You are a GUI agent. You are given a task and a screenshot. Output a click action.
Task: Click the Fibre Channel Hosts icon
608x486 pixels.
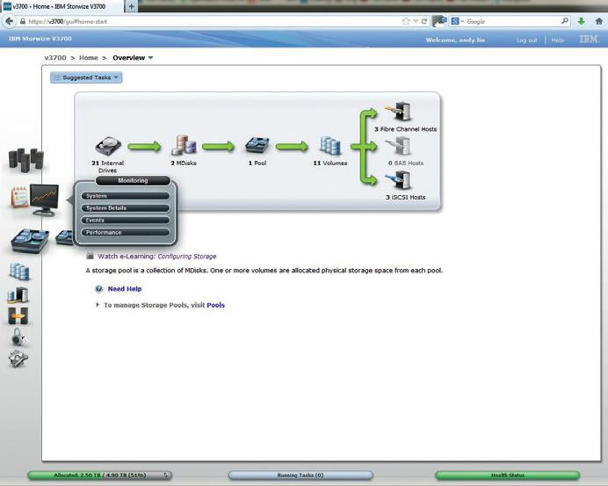pyautogui.click(x=399, y=112)
